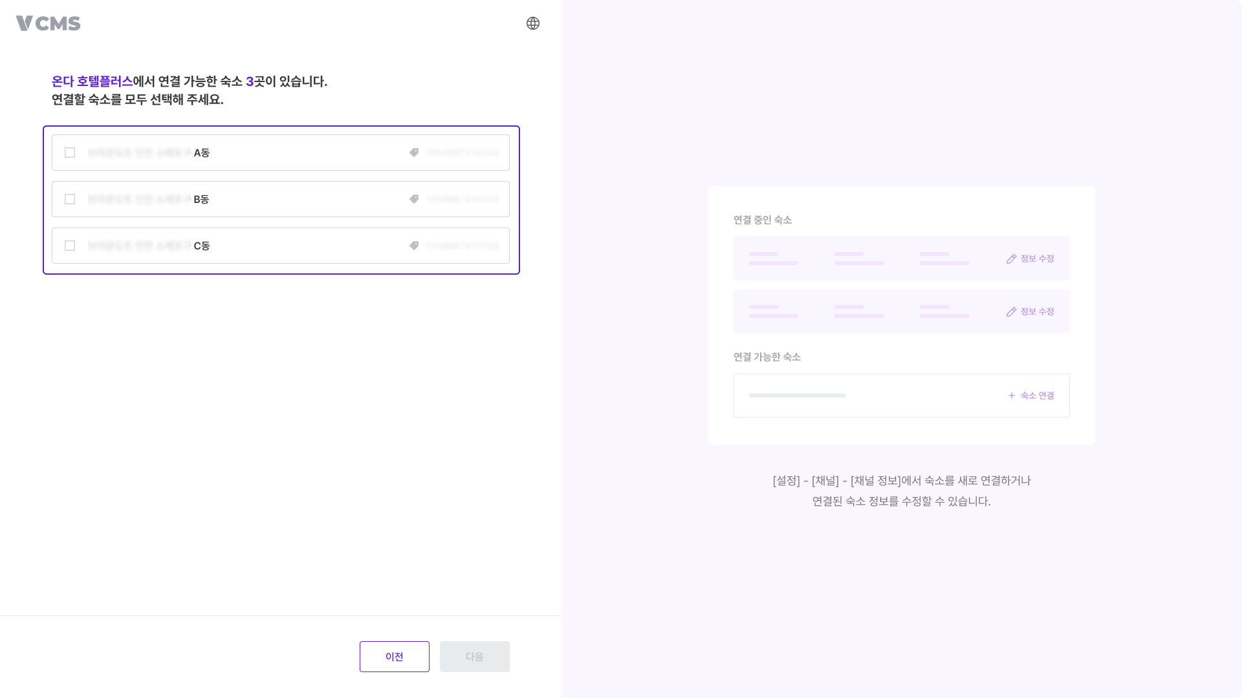Click the 숙소 연결 link
The image size is (1242, 698).
coord(1036,395)
